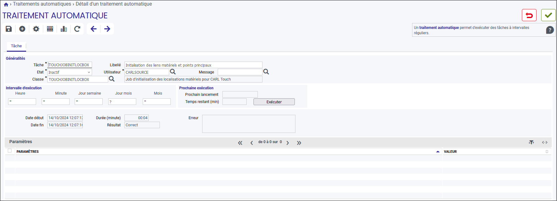Go to previous record with left arrow

click(94, 29)
